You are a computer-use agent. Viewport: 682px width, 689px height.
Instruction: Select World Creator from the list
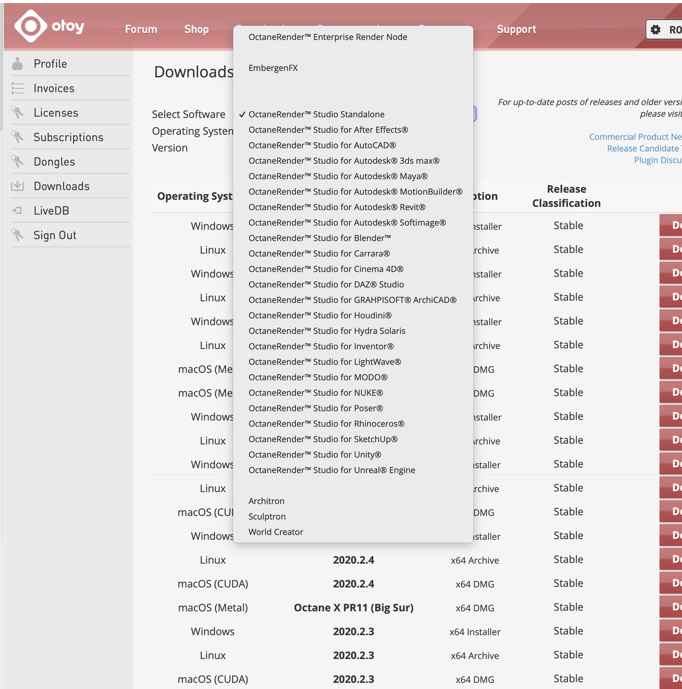pyautogui.click(x=276, y=532)
